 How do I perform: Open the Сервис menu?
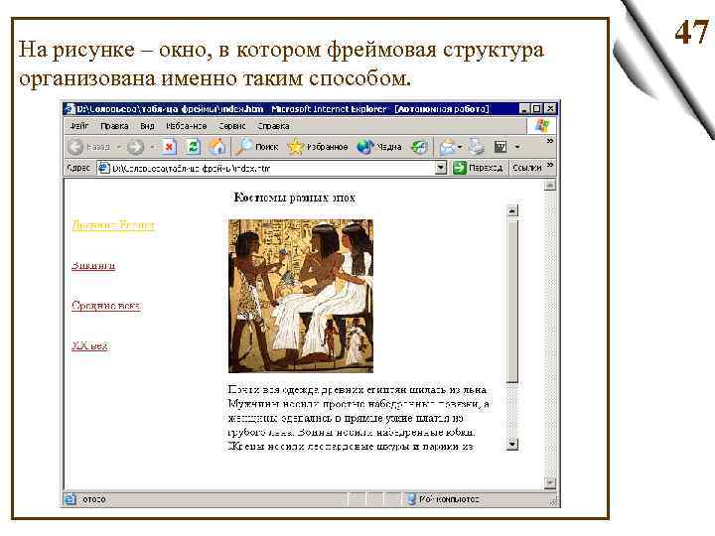click(x=232, y=126)
